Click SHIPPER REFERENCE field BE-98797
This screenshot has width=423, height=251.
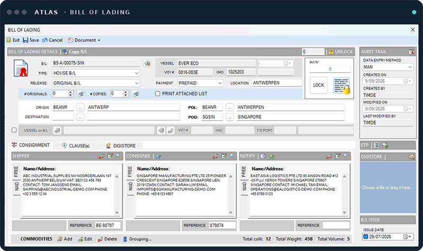click(108, 226)
